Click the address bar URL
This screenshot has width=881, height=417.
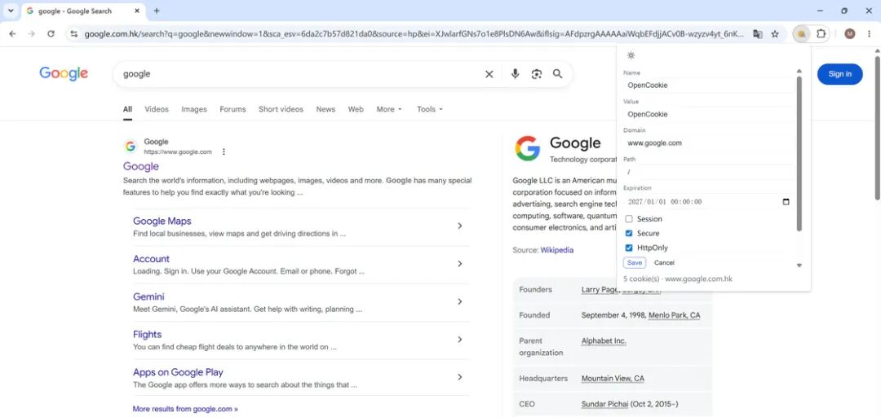pyautogui.click(x=414, y=34)
